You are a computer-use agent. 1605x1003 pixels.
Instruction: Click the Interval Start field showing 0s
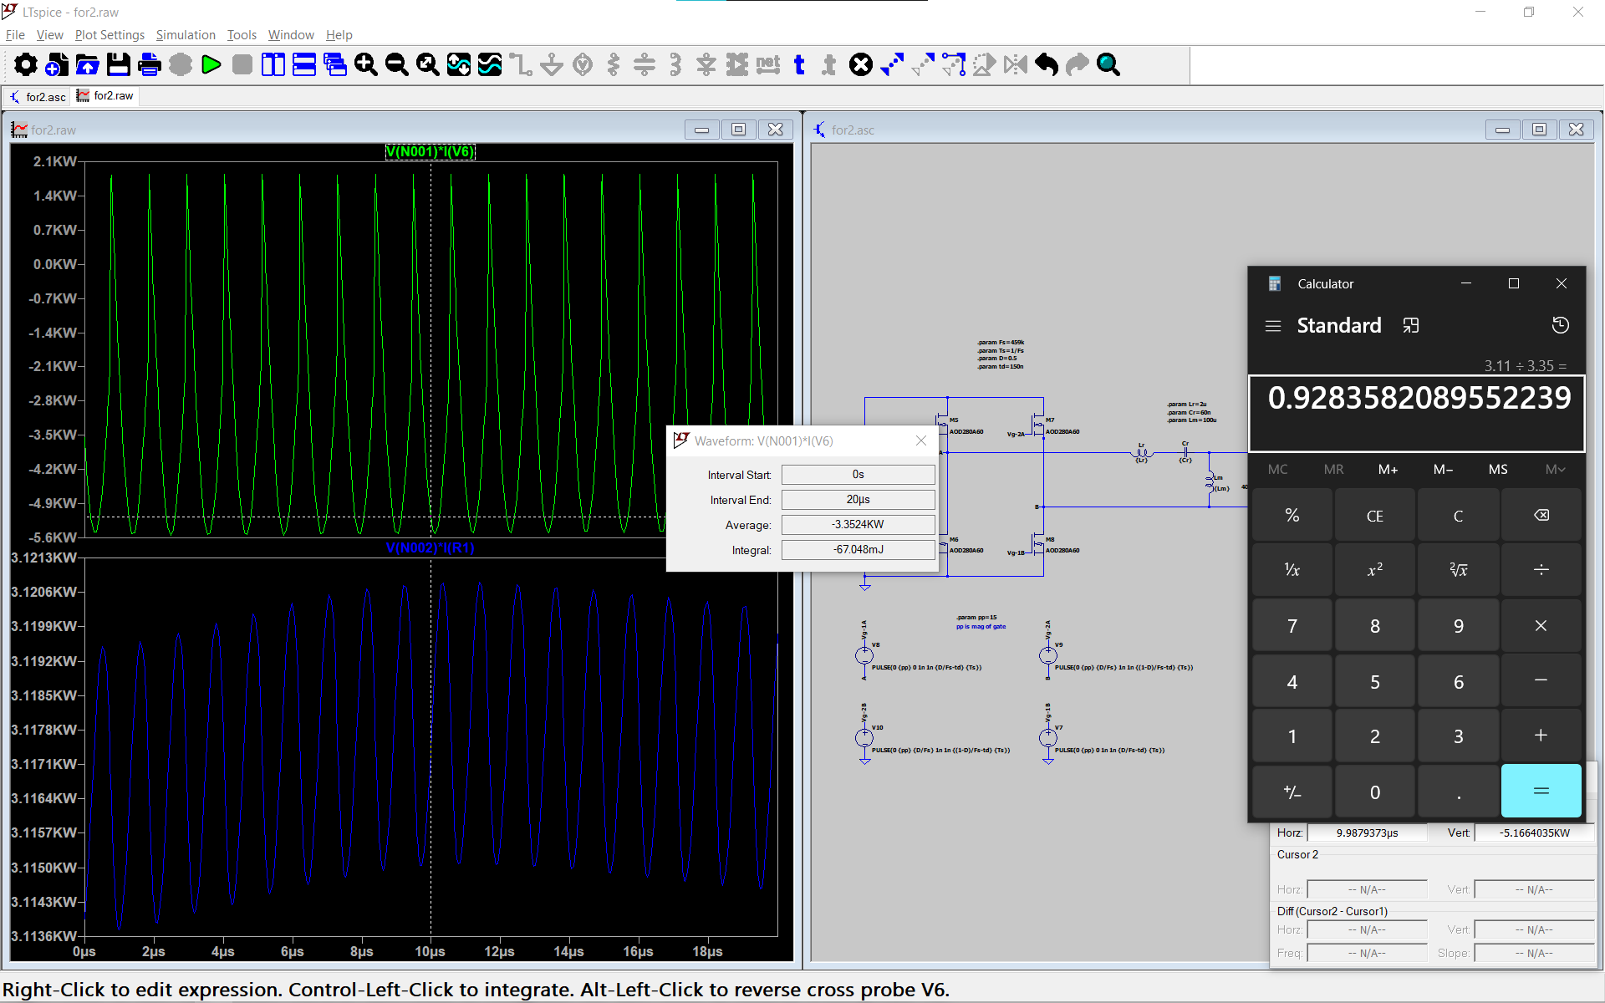(858, 475)
